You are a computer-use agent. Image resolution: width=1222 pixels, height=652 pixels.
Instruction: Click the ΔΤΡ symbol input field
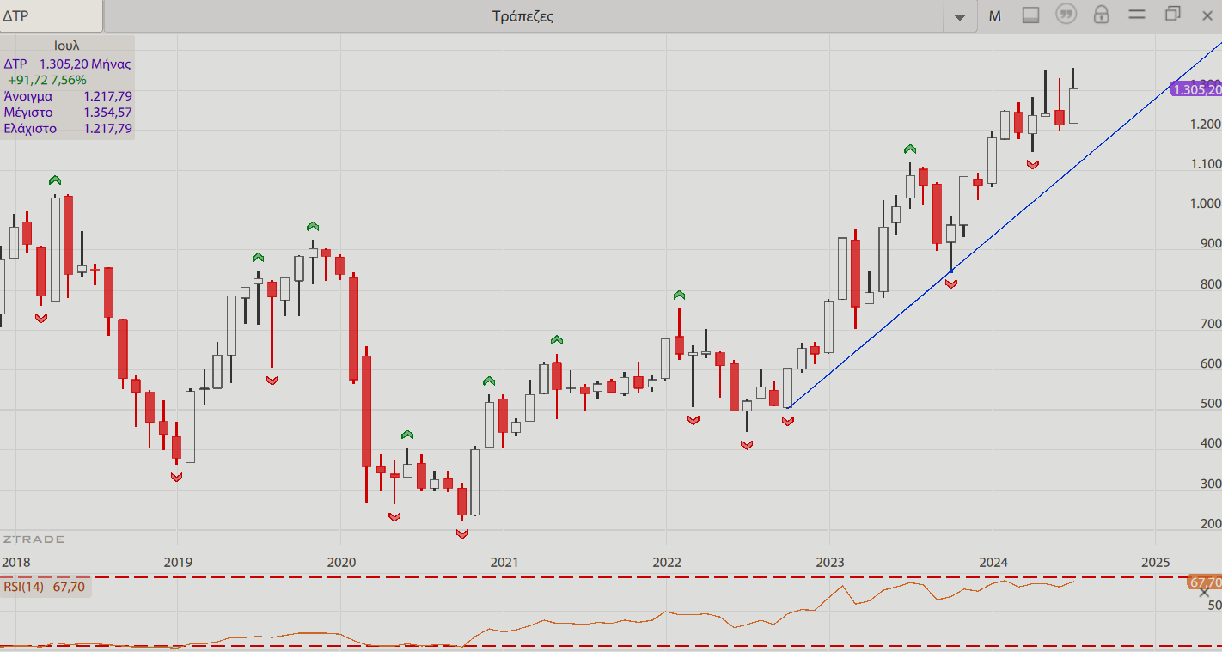51,15
